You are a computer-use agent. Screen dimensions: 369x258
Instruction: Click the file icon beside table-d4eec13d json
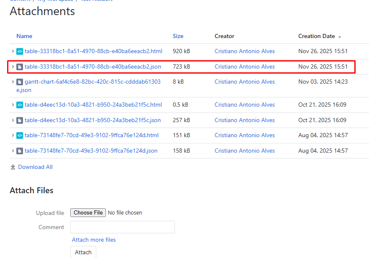click(x=20, y=120)
